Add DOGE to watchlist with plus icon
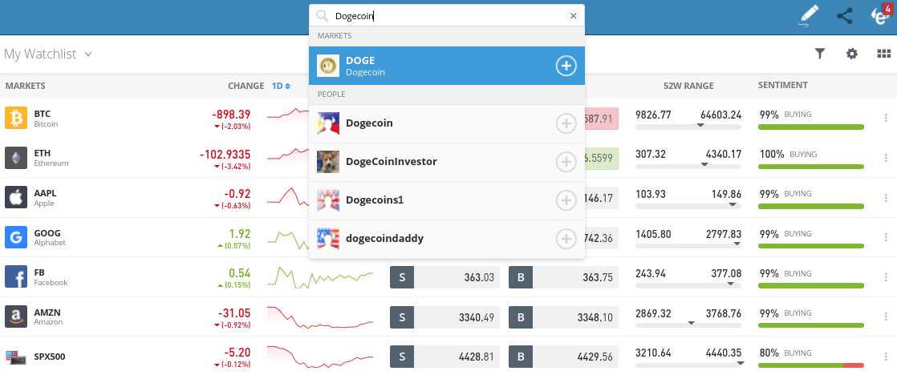 click(566, 66)
